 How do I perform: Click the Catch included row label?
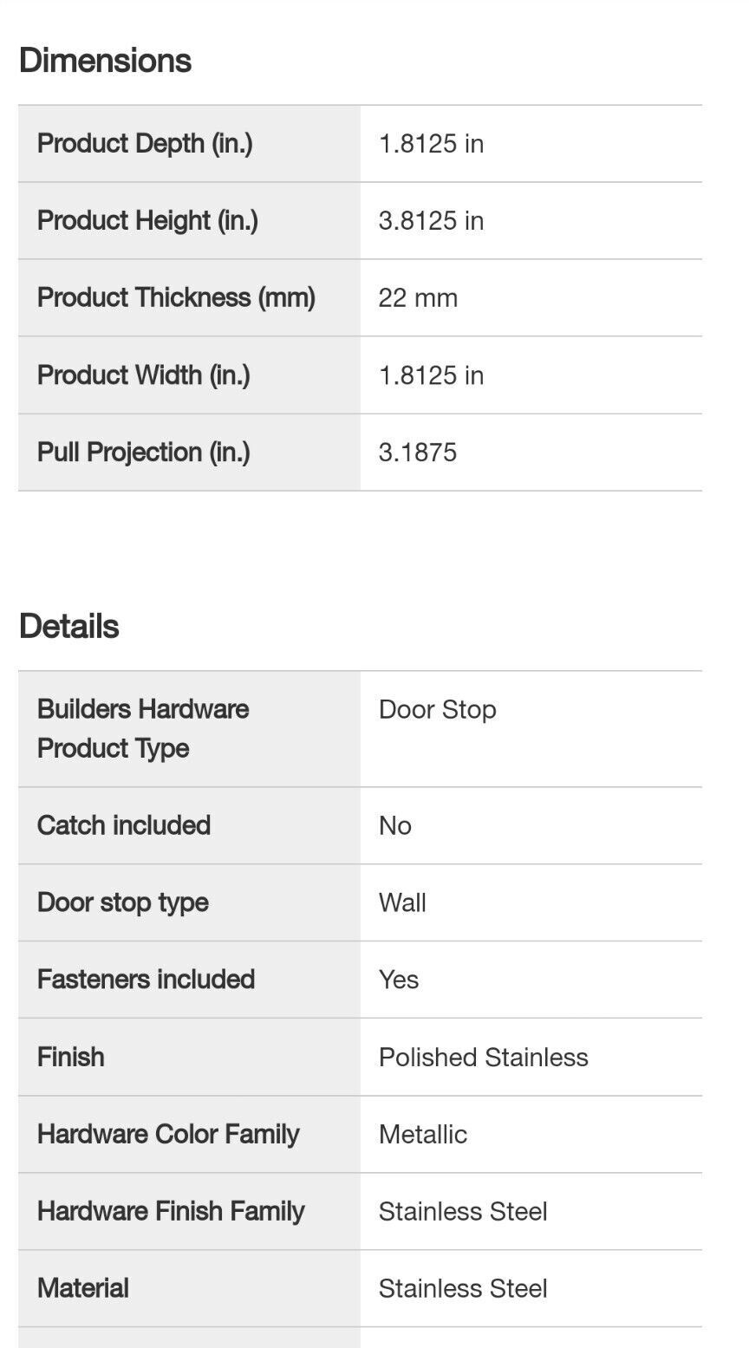point(124,824)
